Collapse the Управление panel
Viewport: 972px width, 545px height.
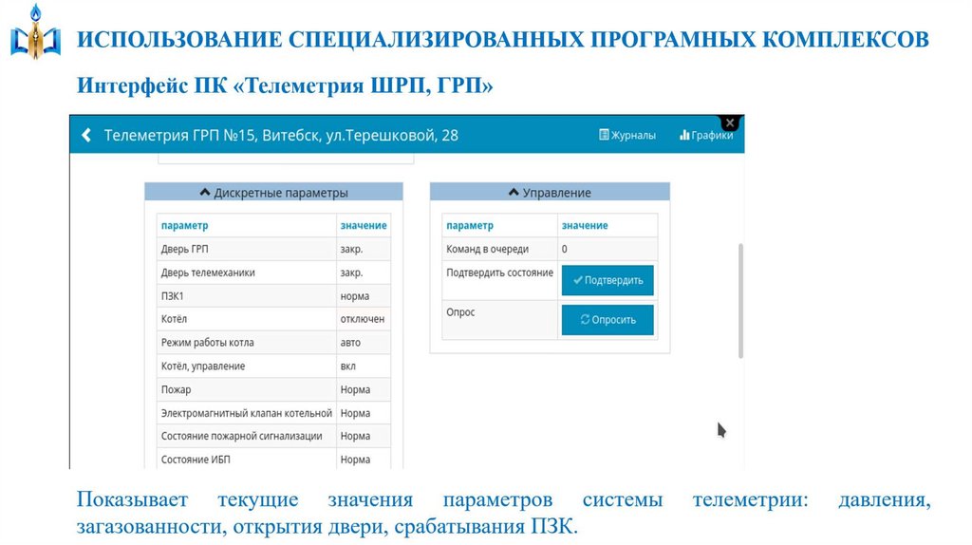(550, 192)
